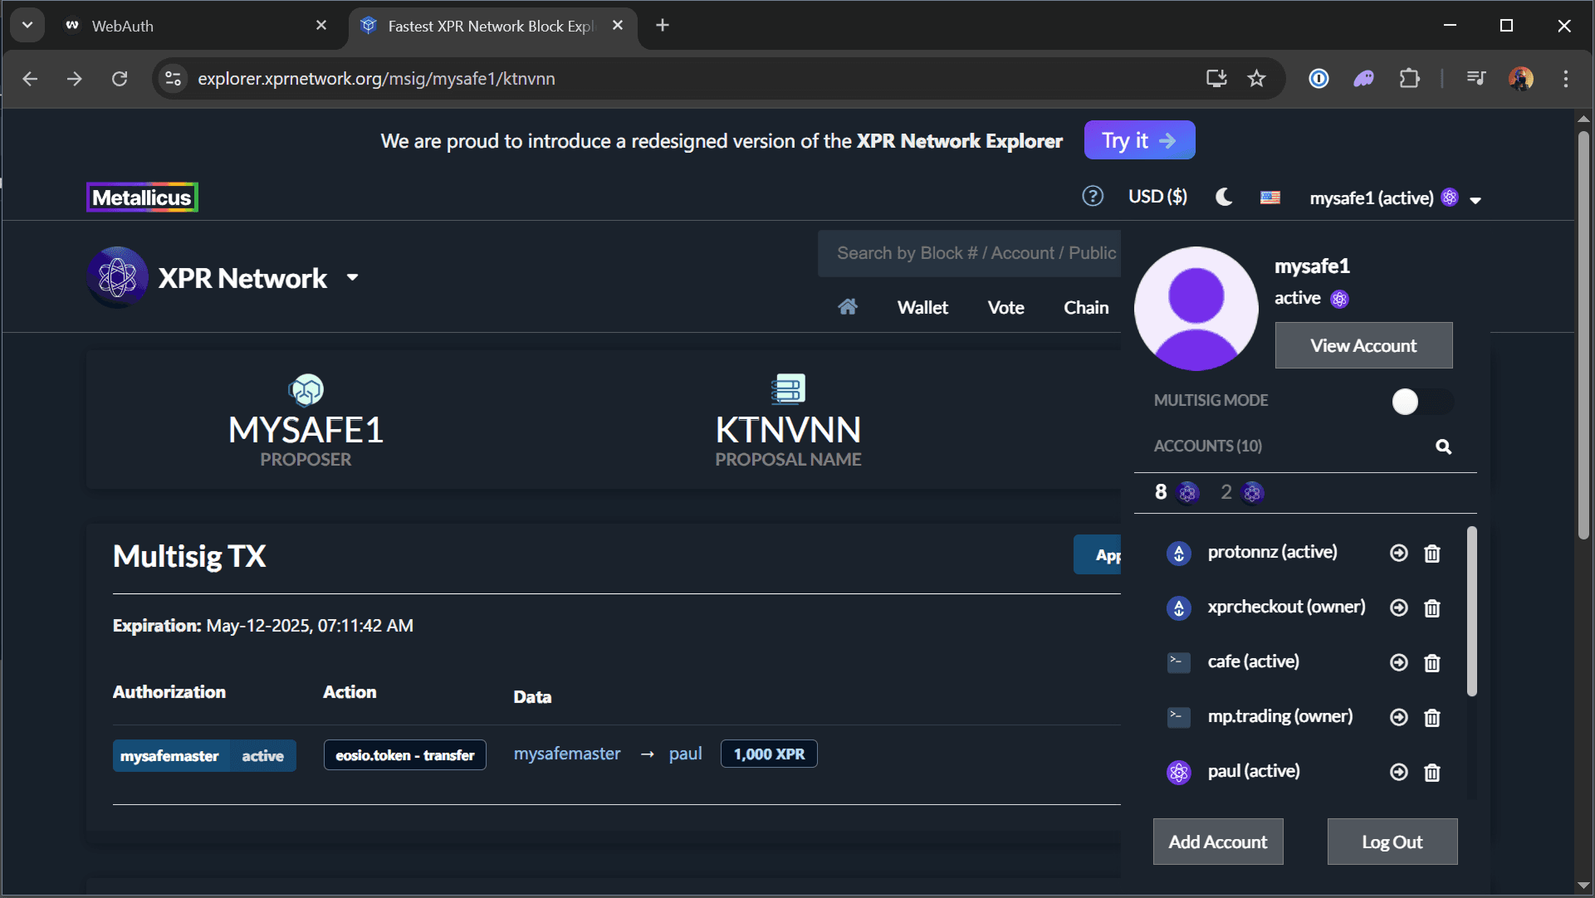Click the partially hidden Approve button
The height and width of the screenshot is (898, 1595).
point(1098,554)
